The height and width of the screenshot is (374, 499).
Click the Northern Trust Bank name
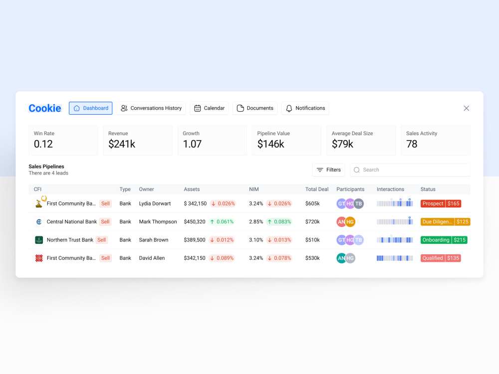70,240
